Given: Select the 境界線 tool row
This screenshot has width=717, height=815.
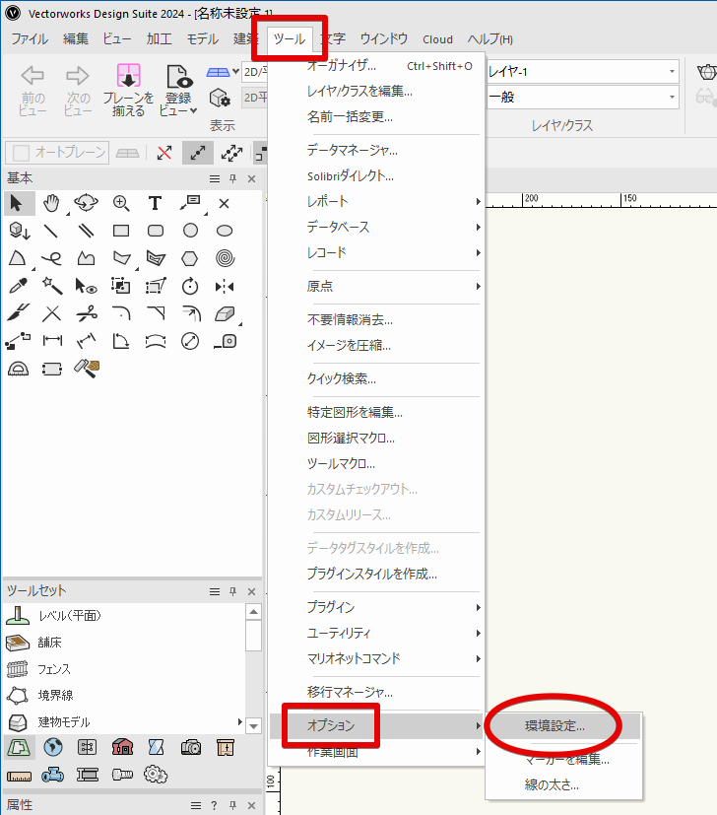Looking at the screenshot, I should point(124,696).
